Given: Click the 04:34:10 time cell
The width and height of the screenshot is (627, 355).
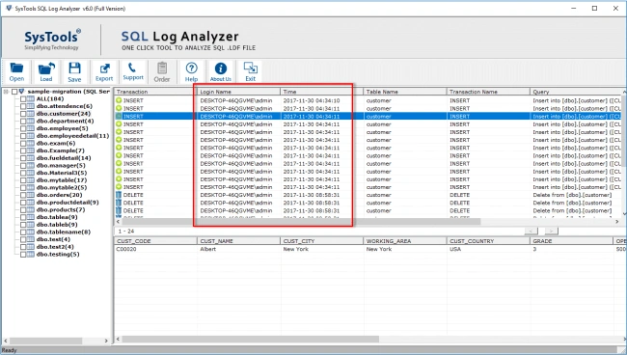Looking at the screenshot, I should 312,100.
